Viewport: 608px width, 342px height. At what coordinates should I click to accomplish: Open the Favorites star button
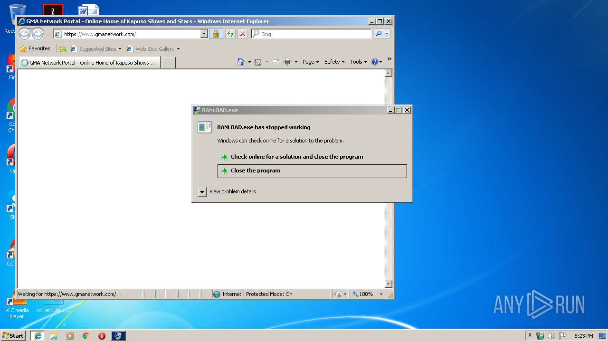35,48
